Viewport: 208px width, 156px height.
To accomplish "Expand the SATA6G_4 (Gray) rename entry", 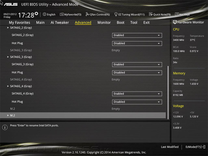I will coord(19,86).
